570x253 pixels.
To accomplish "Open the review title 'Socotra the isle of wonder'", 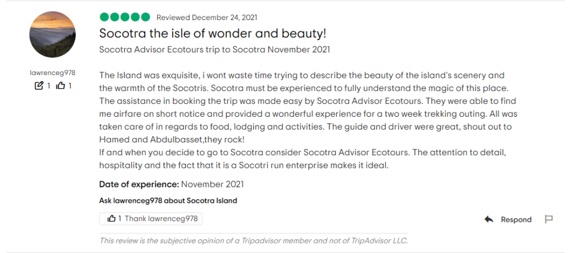I will tap(212, 33).
